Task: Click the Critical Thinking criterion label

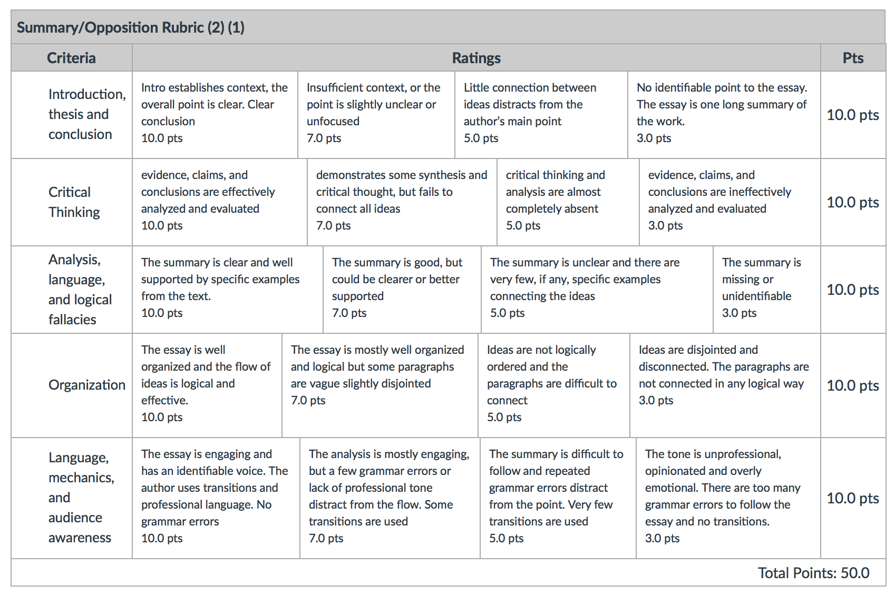Action: click(74, 202)
